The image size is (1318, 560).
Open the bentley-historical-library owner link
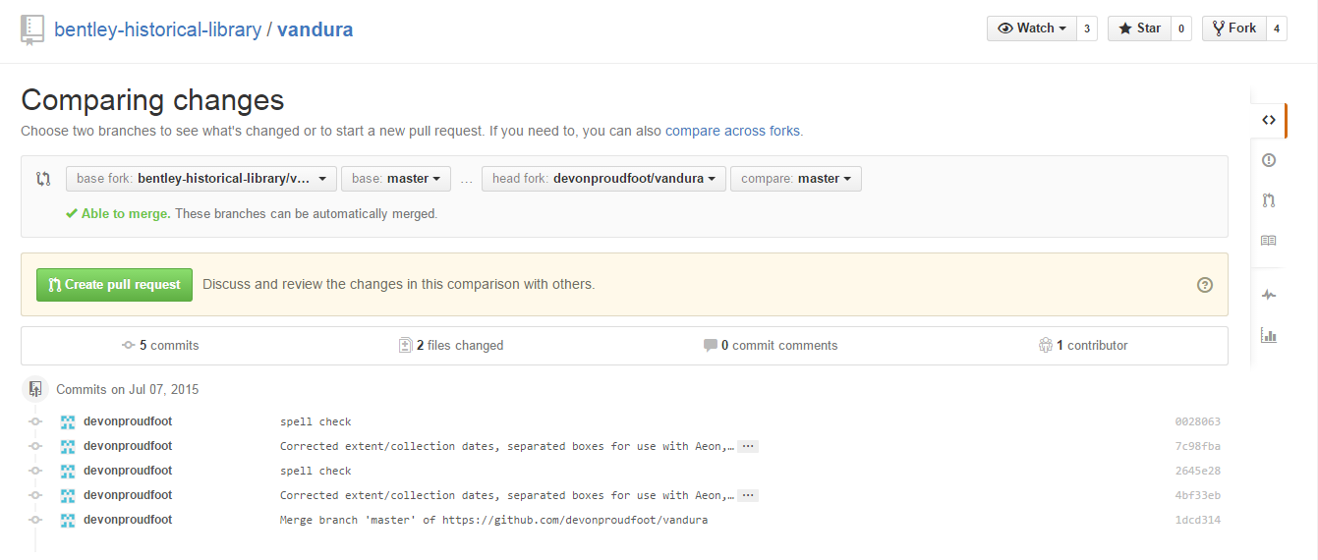157,29
